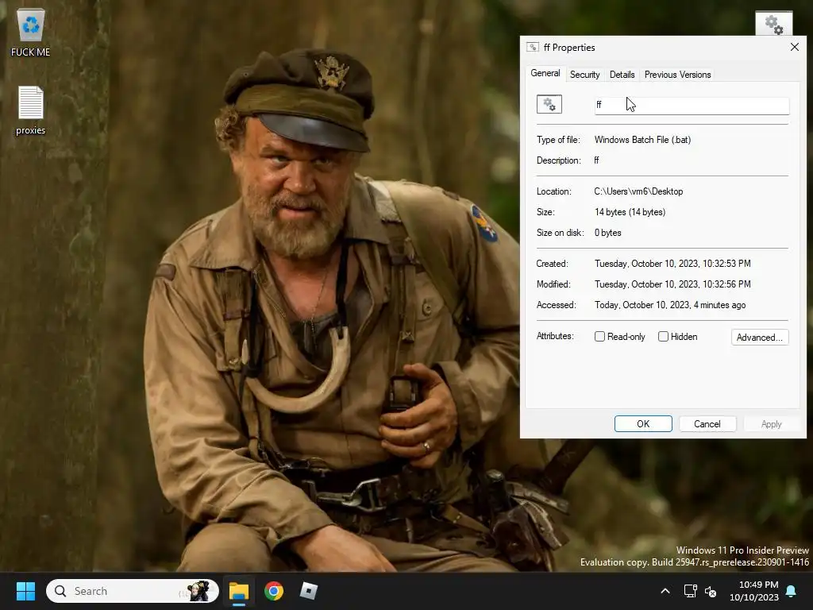This screenshot has height=610, width=813.
Task: Click Cancel in ff Properties
Action: 707,424
